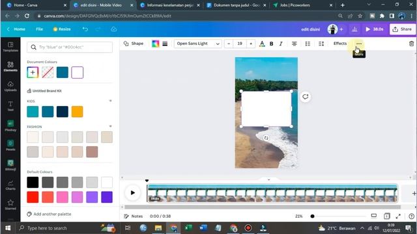Open Word from the taskbar
Viewport: 417px width, 234px height.
click(203, 228)
